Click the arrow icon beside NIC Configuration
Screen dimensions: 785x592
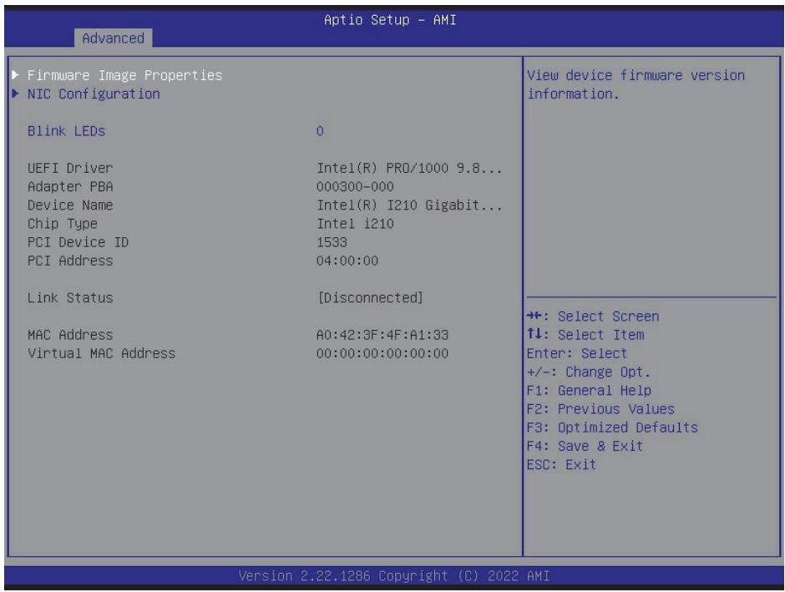coord(16,94)
